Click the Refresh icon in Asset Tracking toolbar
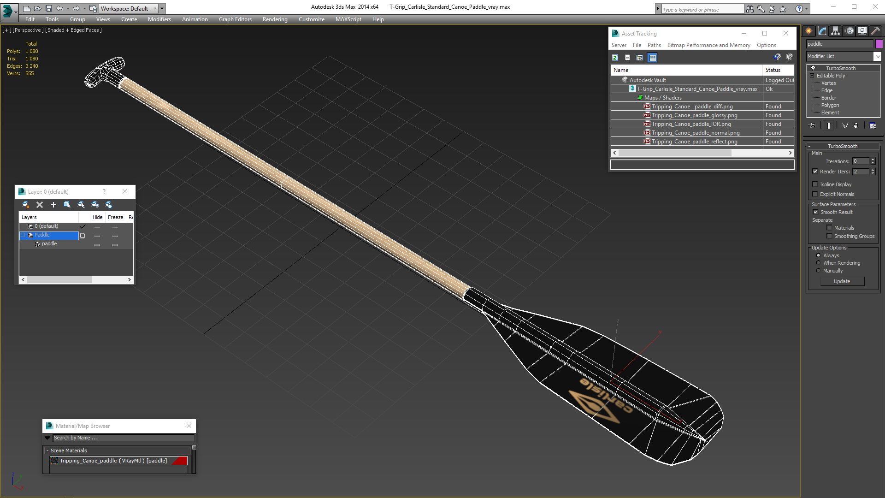 615,58
